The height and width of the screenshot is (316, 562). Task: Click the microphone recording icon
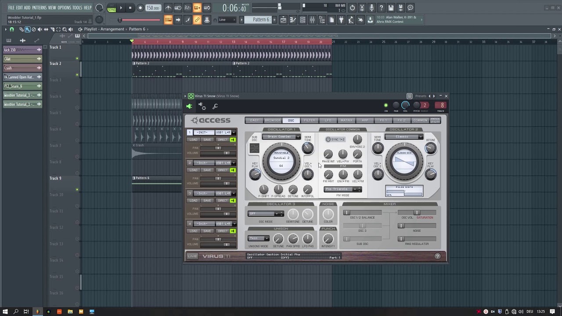371,7
